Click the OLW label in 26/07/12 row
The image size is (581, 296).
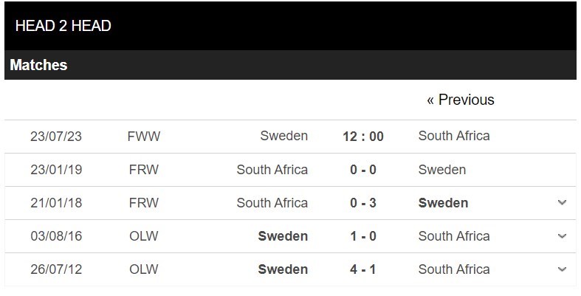(144, 269)
